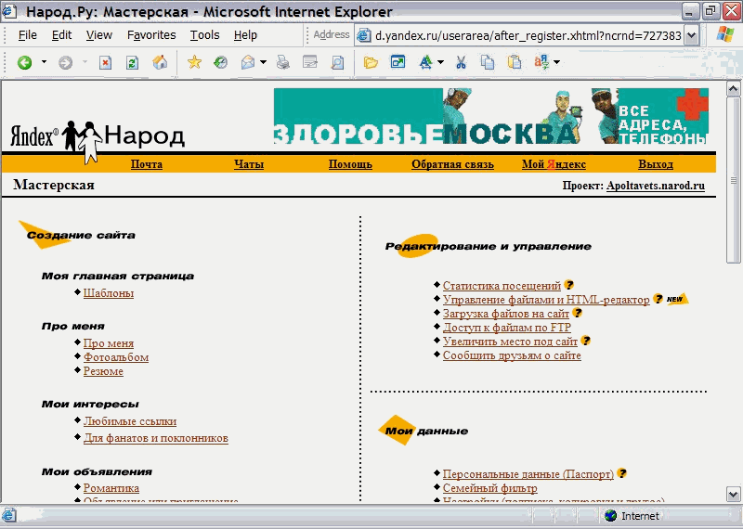The image size is (743, 529).
Task: Open Сообщить друзьям о сайте link
Action: [512, 355]
